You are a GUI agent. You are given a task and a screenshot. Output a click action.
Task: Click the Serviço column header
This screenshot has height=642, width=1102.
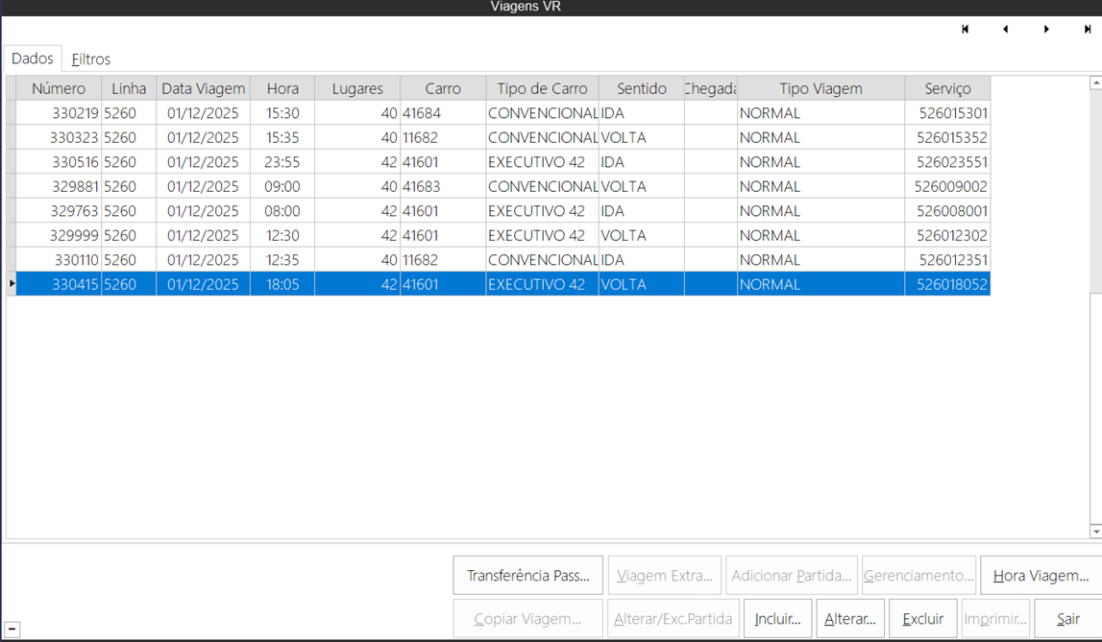[947, 88]
